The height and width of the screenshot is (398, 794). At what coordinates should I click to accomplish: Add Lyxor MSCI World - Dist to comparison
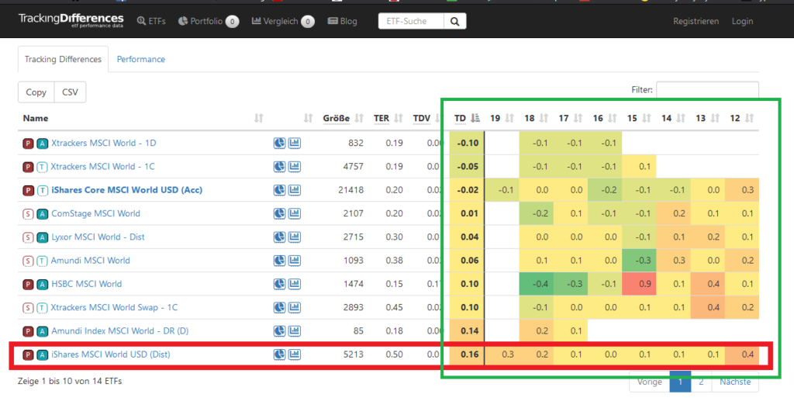click(295, 237)
